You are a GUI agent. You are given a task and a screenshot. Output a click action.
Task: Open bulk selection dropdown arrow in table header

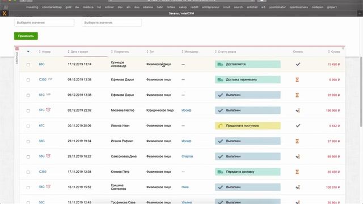pyautogui.click(x=28, y=52)
